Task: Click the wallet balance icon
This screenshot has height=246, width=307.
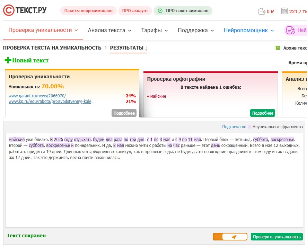Action: (x=262, y=11)
